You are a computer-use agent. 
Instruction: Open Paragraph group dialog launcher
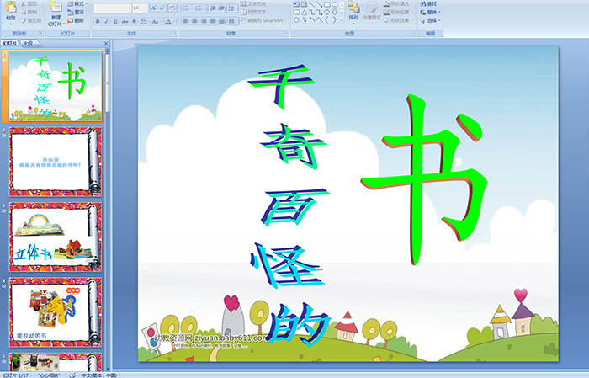click(286, 33)
